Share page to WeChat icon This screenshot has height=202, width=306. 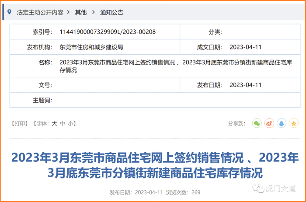(x=257, y=123)
